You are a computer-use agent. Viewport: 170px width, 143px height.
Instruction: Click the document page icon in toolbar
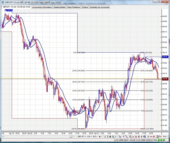pos(158,136)
